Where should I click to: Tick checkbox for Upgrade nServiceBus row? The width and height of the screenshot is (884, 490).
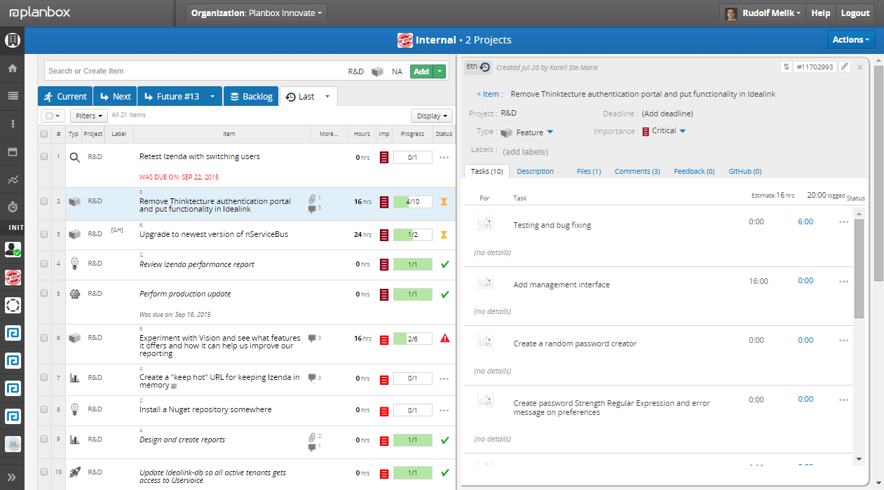[x=44, y=234]
